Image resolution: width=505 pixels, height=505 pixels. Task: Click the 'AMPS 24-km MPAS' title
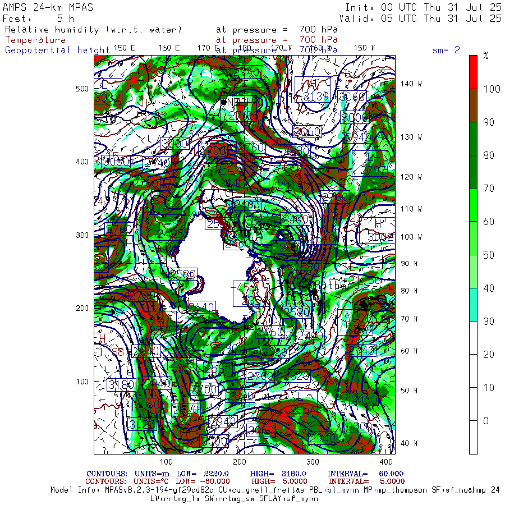click(48, 7)
